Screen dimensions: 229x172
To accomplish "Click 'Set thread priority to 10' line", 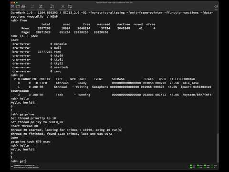I will point(33,118).
